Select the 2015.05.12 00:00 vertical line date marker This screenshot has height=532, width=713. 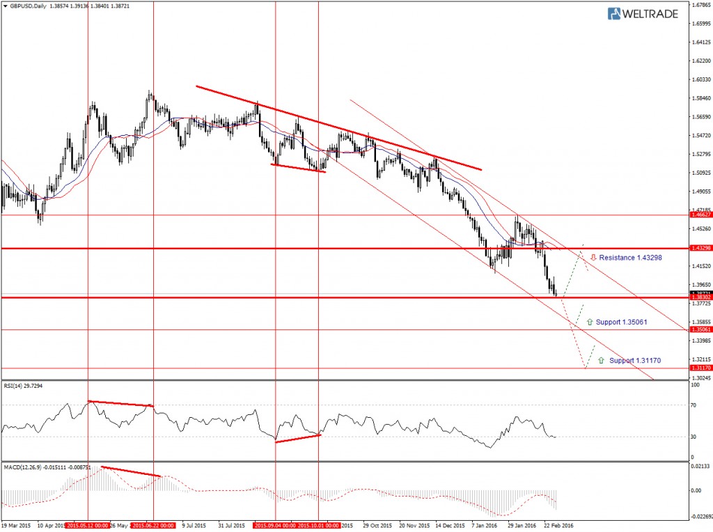88,526
